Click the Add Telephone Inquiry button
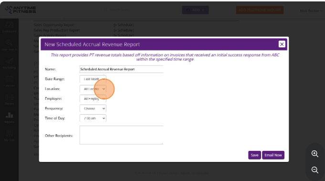The height and width of the screenshot is (181, 325). (260, 10)
